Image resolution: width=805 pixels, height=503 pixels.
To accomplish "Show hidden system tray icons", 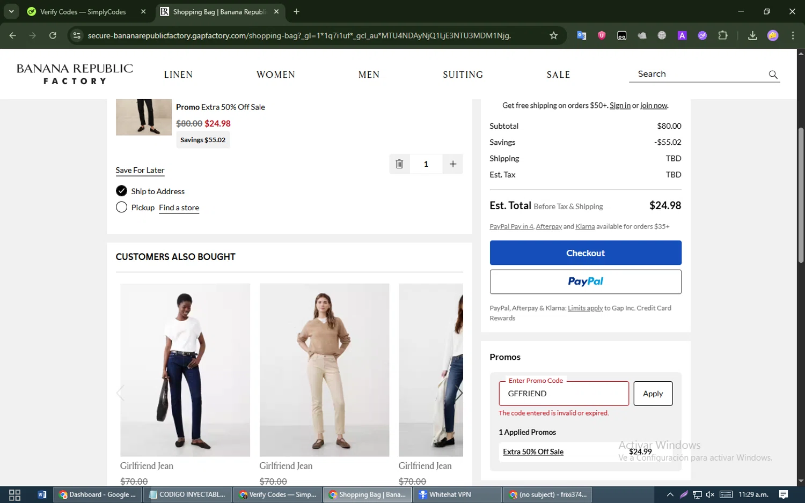I will click(x=670, y=494).
